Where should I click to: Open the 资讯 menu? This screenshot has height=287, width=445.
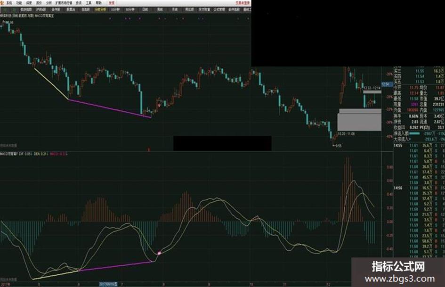79,3
